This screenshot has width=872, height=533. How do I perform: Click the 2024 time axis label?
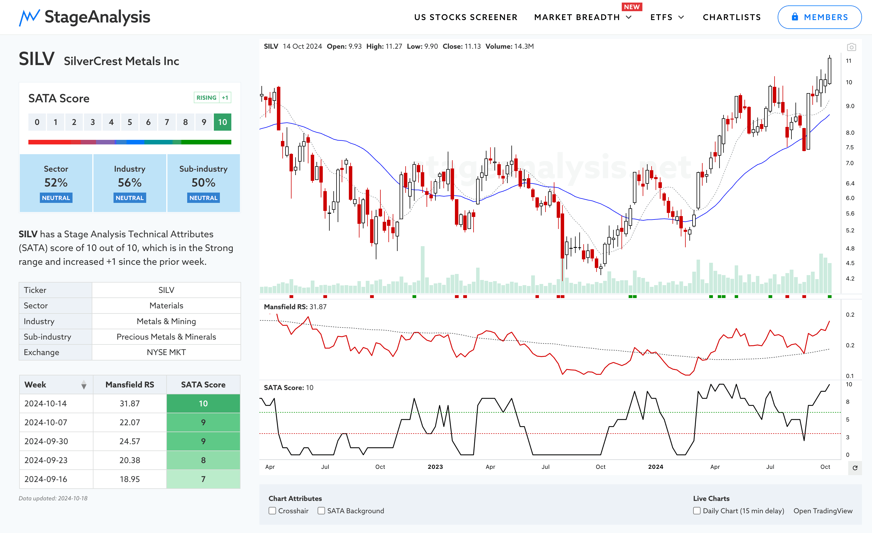click(x=655, y=467)
